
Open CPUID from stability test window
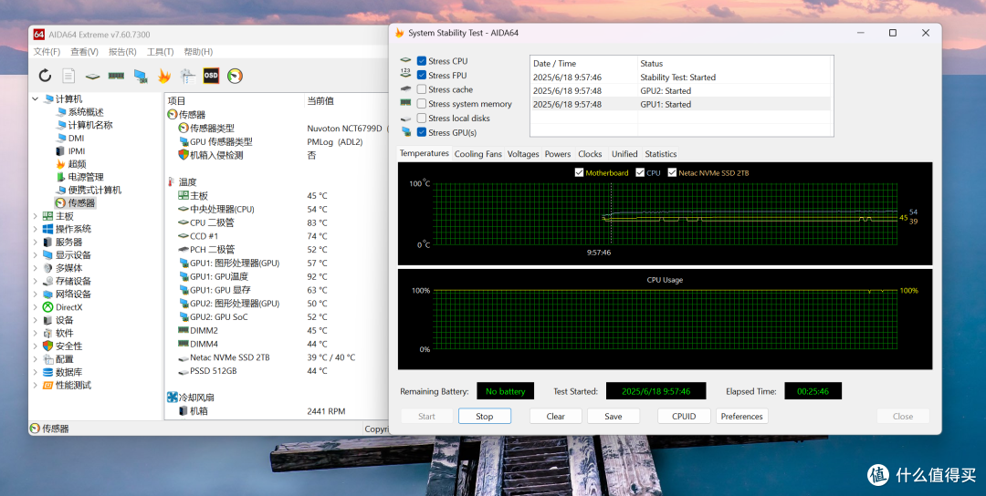(684, 417)
